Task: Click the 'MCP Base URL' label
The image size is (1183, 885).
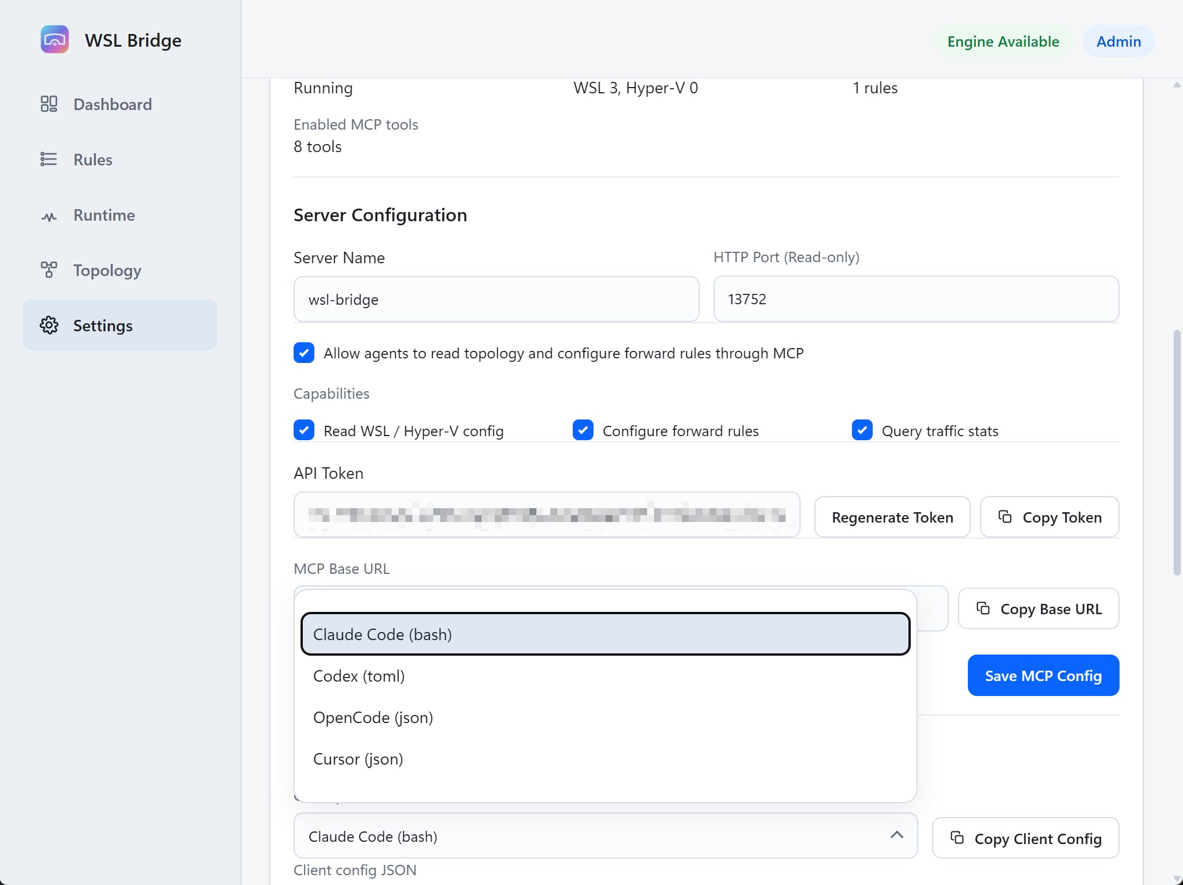Action: pyautogui.click(x=341, y=569)
